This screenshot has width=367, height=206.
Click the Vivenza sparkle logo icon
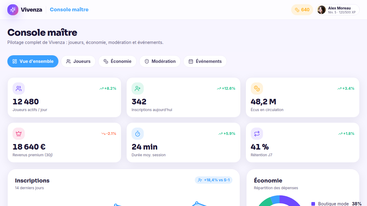pos(13,10)
